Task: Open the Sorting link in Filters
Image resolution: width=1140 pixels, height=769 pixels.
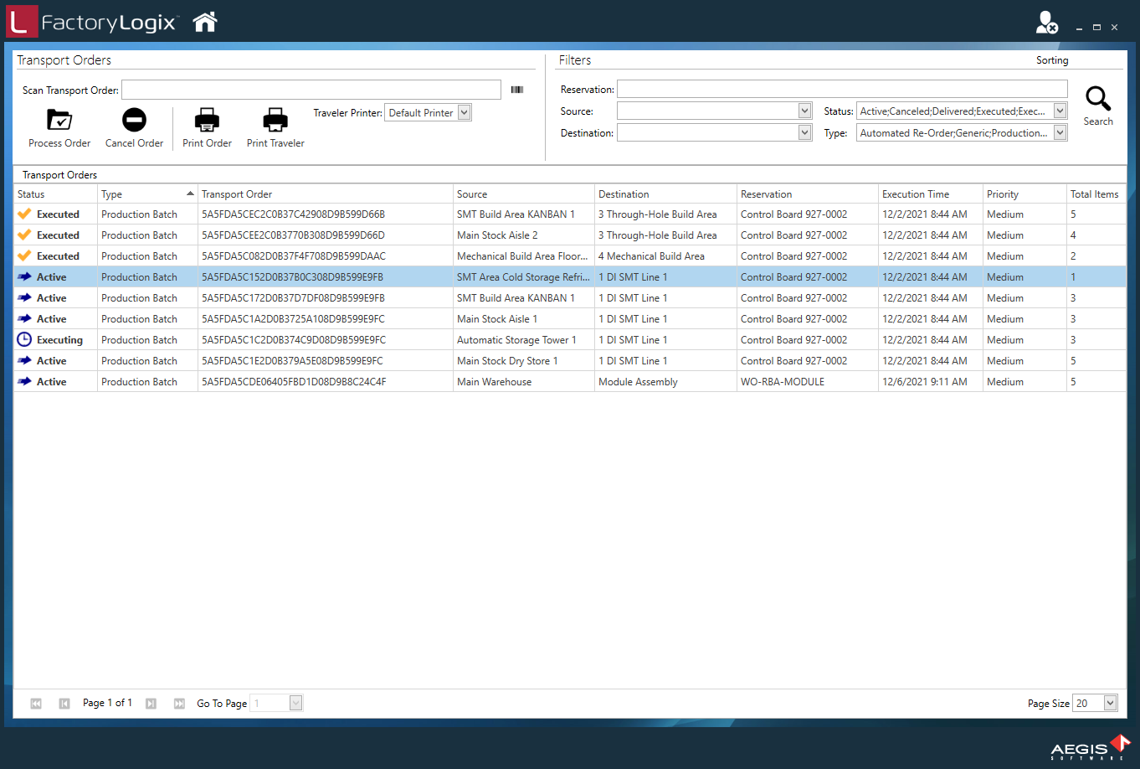Action: [1052, 60]
